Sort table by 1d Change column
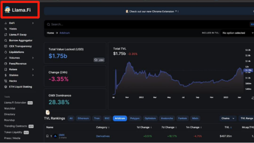The height and width of the screenshot is (143, 254). [x=144, y=128]
